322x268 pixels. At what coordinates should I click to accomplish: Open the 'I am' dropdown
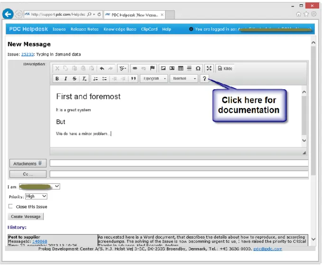[39, 186]
